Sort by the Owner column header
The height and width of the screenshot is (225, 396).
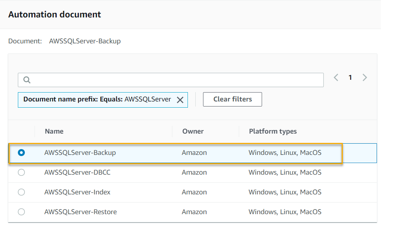click(193, 131)
